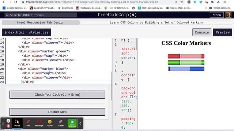
Task: Open (New) Responsive Web Design breadcrumb
Action: [x=41, y=23]
